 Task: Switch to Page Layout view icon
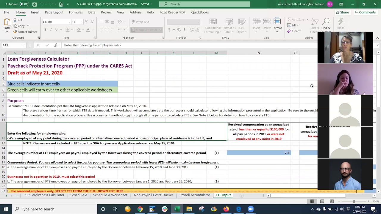(322, 202)
